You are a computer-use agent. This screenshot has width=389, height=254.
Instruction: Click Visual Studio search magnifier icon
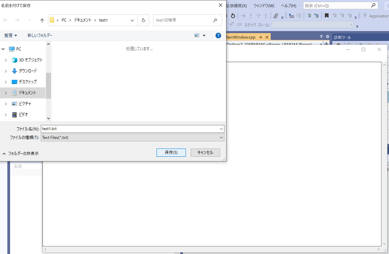[373, 6]
